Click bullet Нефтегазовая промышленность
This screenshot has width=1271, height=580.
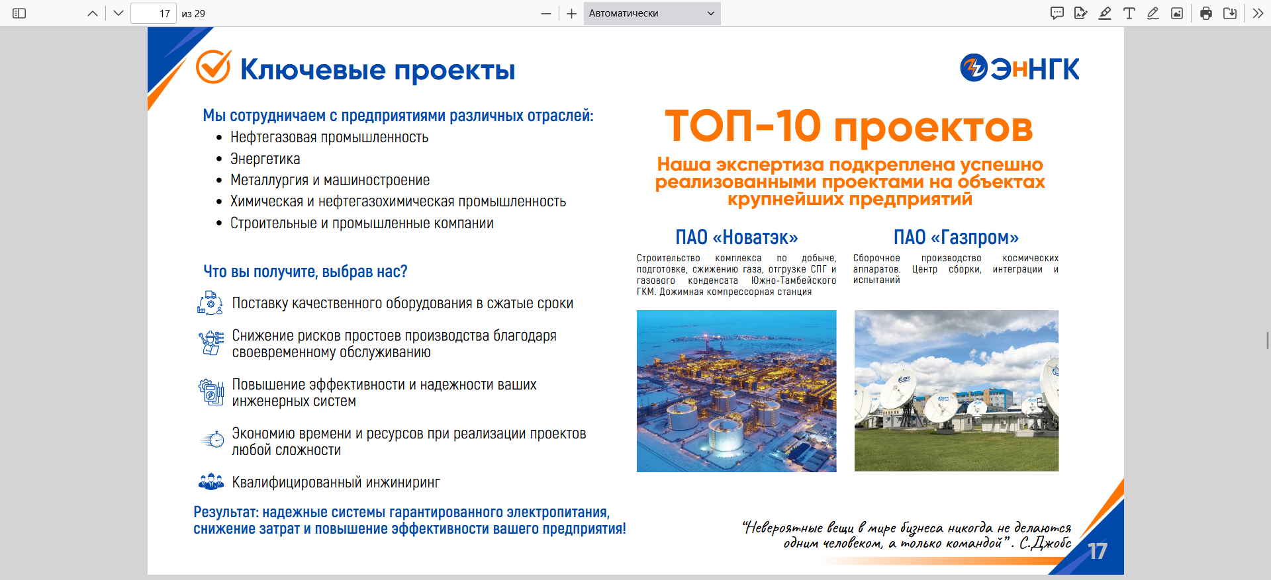(x=329, y=138)
